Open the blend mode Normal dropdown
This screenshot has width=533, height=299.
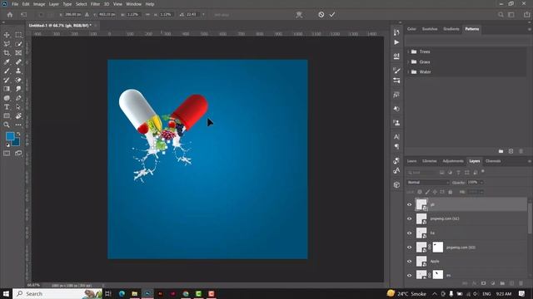428,183
